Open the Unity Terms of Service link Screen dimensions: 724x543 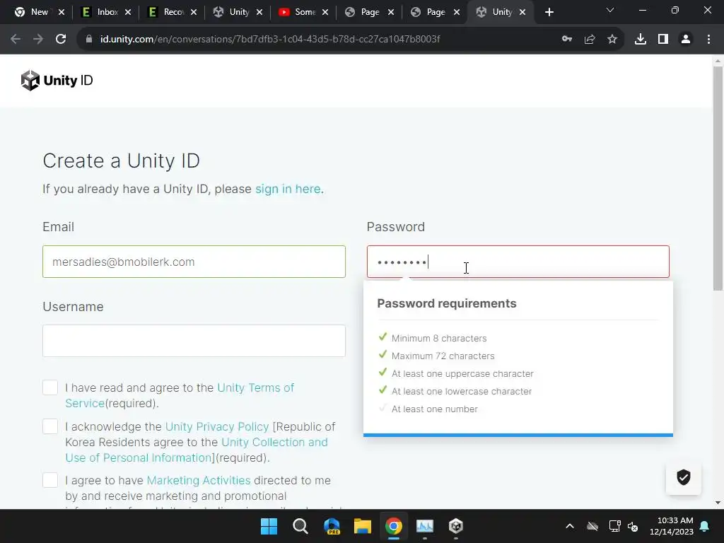[180, 395]
